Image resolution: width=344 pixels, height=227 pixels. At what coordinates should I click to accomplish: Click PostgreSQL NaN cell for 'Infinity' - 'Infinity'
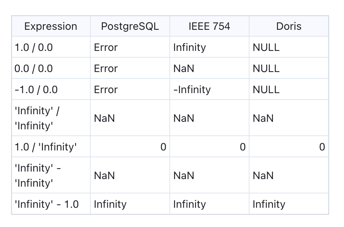104,176
